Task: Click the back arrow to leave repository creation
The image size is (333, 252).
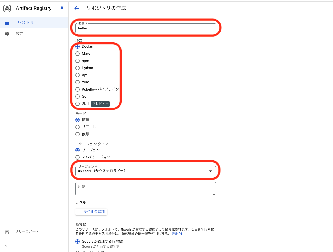Action: (x=76, y=8)
